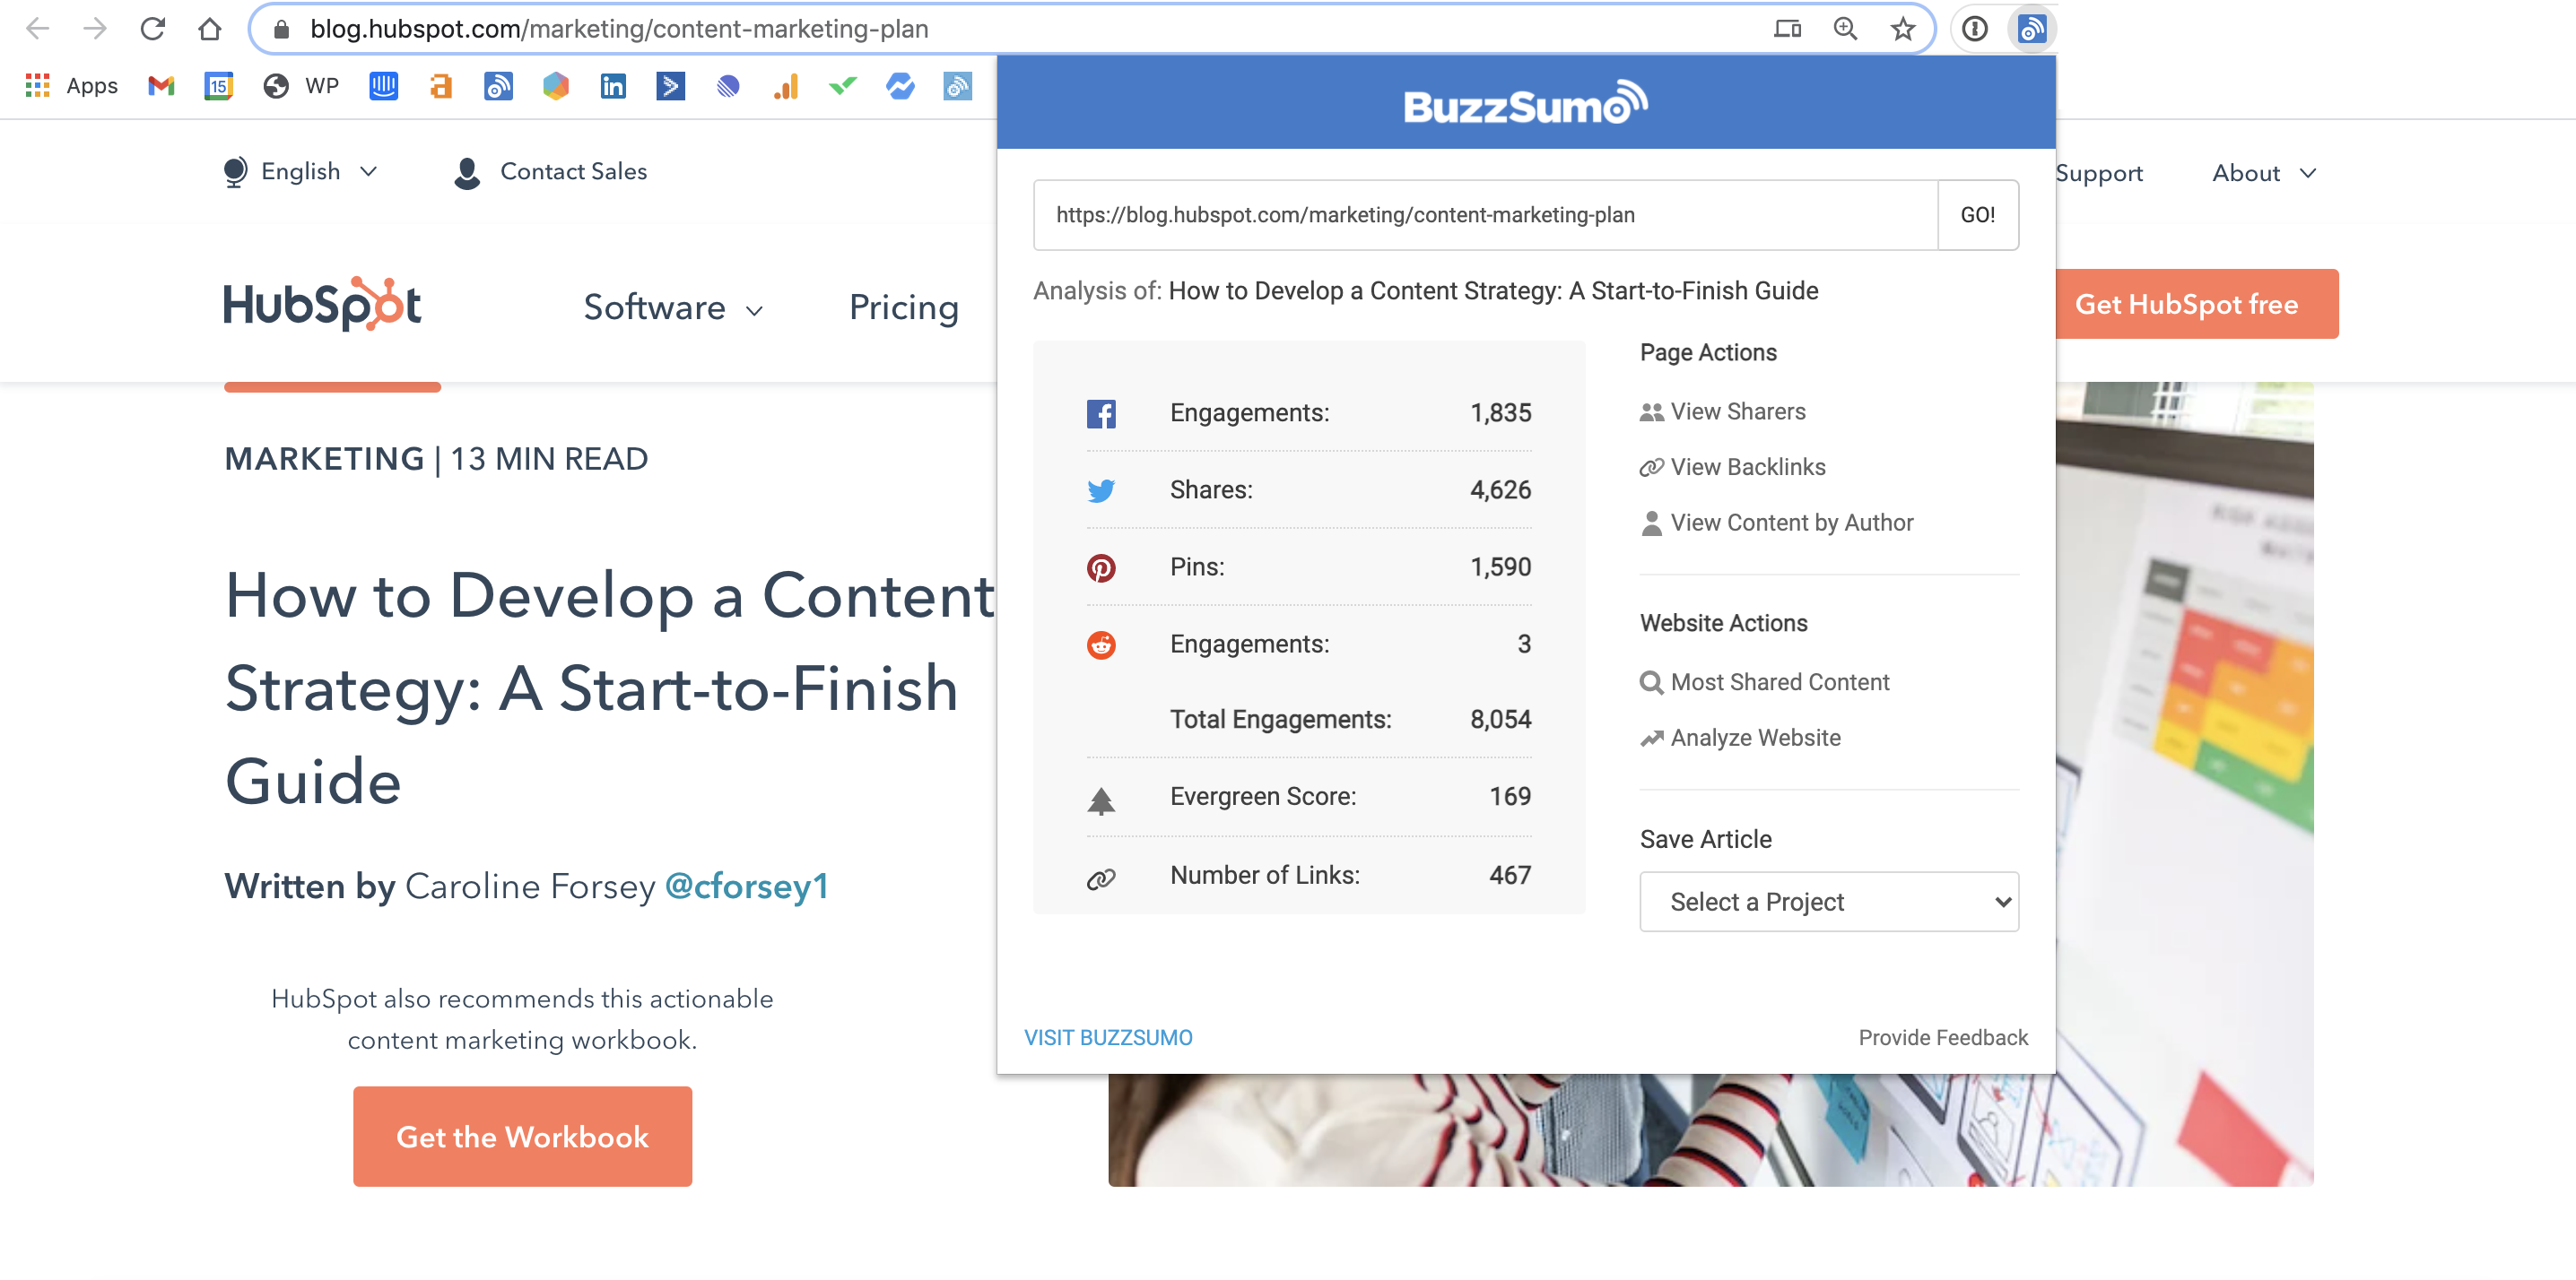Bookmark page with the star icon
Screen dimensions: 2576x1280
(1902, 29)
